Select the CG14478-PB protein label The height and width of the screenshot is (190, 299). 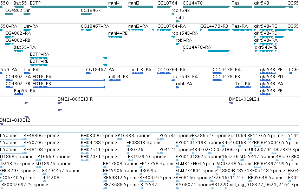[x=226, y=77]
